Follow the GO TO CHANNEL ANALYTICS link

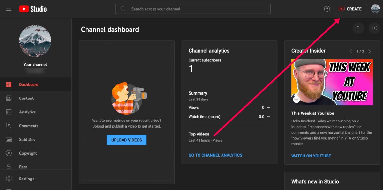click(x=215, y=155)
